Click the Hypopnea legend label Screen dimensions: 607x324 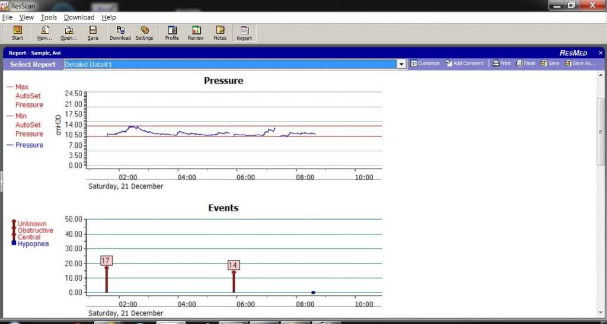[33, 244]
